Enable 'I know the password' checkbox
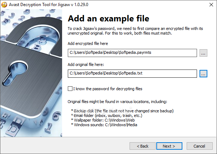This screenshot has width=217, height=154. point(70,89)
